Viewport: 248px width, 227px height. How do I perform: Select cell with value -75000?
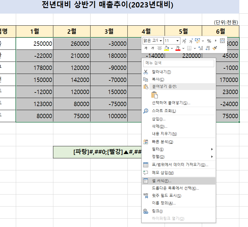109,104
